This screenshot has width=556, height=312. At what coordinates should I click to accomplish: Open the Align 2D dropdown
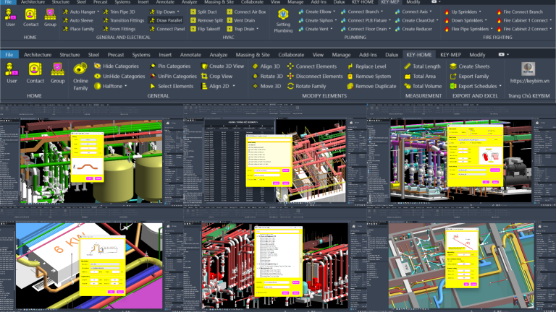pos(234,86)
